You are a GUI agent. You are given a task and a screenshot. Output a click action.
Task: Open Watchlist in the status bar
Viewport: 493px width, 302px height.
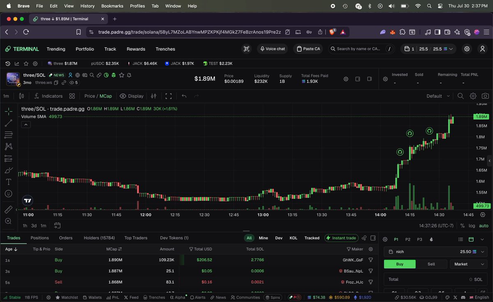tap(67, 297)
